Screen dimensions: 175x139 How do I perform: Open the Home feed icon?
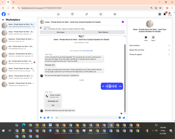(58, 14)
